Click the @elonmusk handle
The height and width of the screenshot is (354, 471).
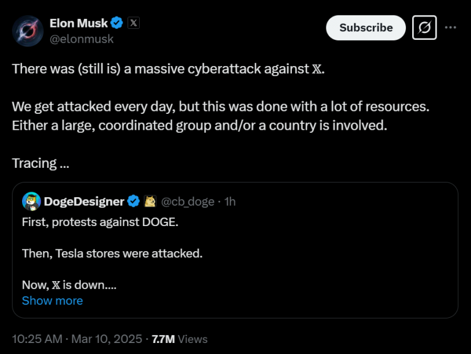pyautogui.click(x=82, y=39)
